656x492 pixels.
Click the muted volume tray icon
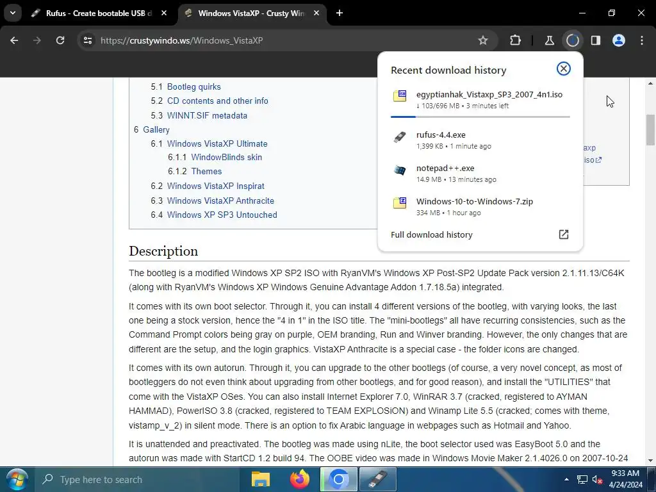point(597,480)
